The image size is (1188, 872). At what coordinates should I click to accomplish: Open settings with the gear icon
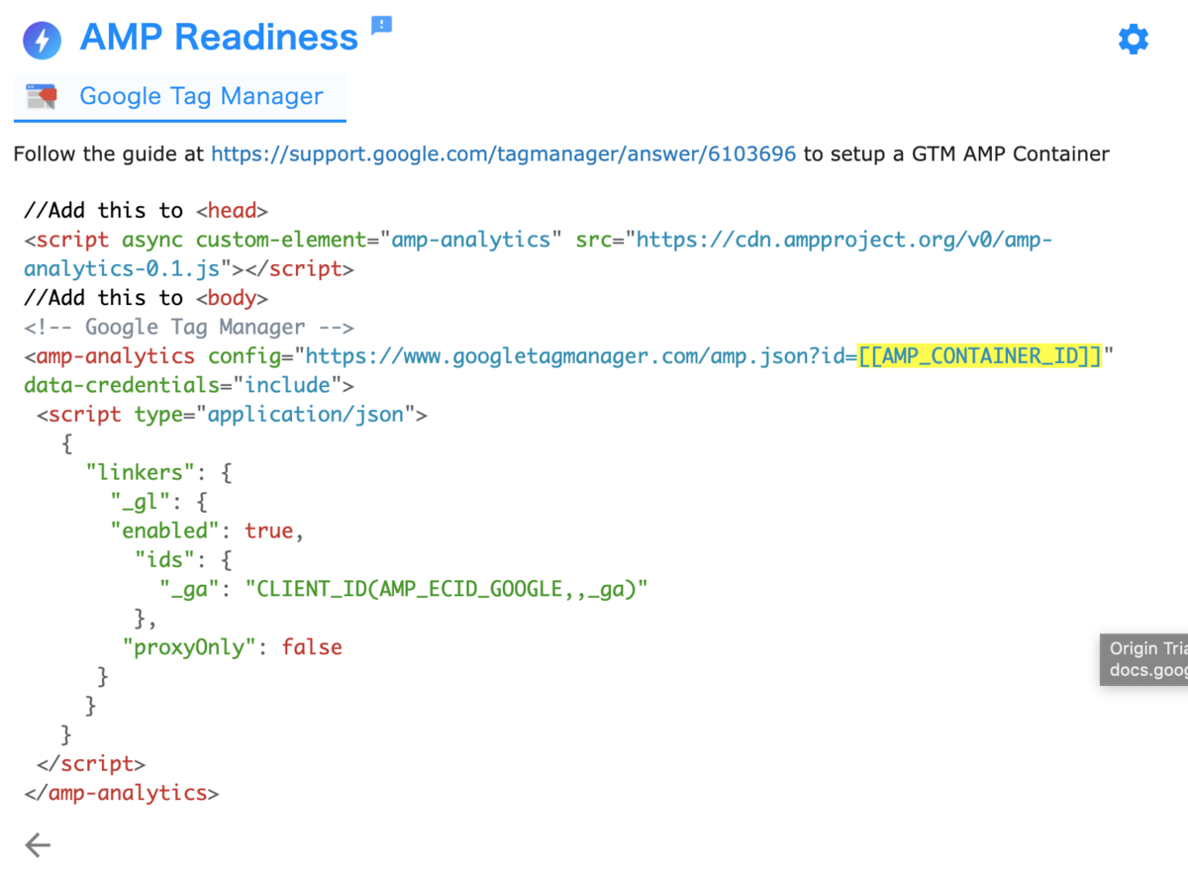tap(1134, 40)
